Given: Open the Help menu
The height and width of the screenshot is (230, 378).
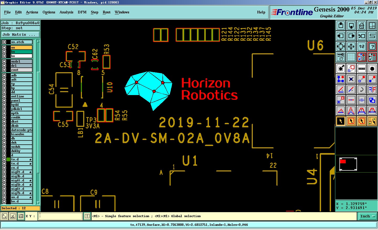Looking at the screenshot, I should 261,12.
